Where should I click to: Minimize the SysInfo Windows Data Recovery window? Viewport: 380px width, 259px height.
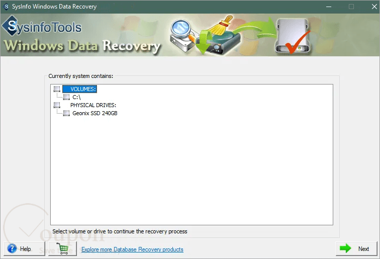click(x=329, y=7)
